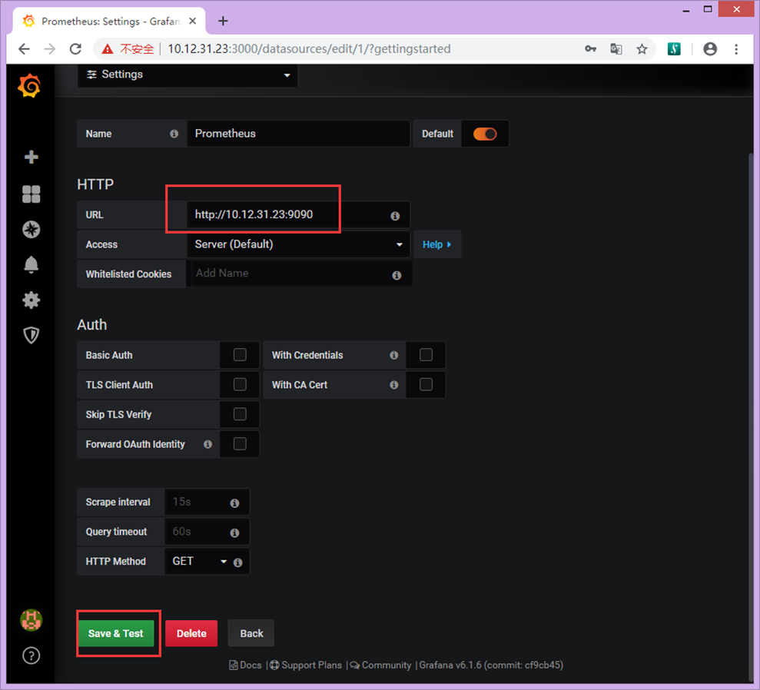The width and height of the screenshot is (760, 690).
Task: Open the Dashboards grid icon in sidebar
Action: 31,194
